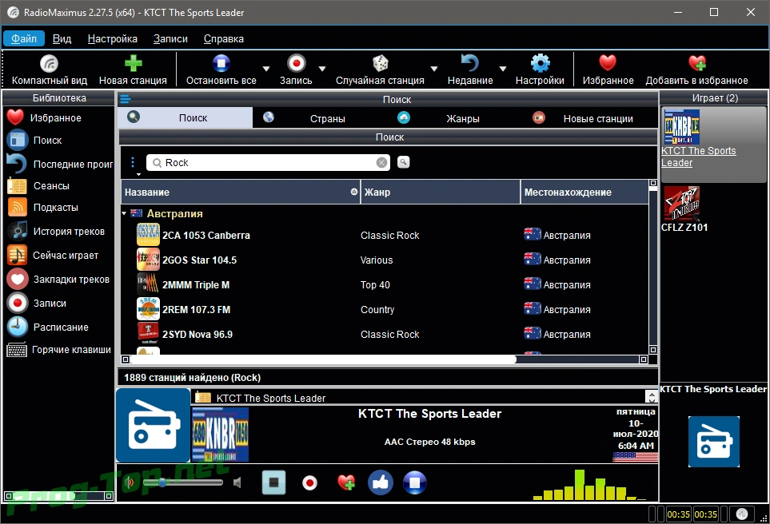This screenshot has width=770, height=524.
Task: Open Последние проигранные in sidebar
Action: coord(59,164)
